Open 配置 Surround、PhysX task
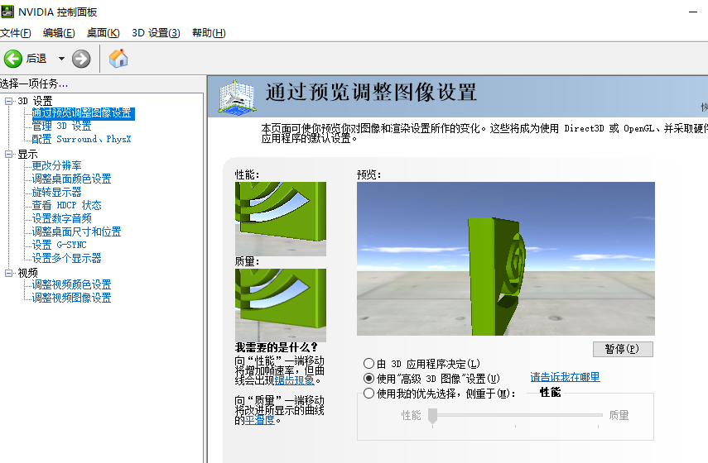Screen dimensions: 708x463 coord(81,139)
